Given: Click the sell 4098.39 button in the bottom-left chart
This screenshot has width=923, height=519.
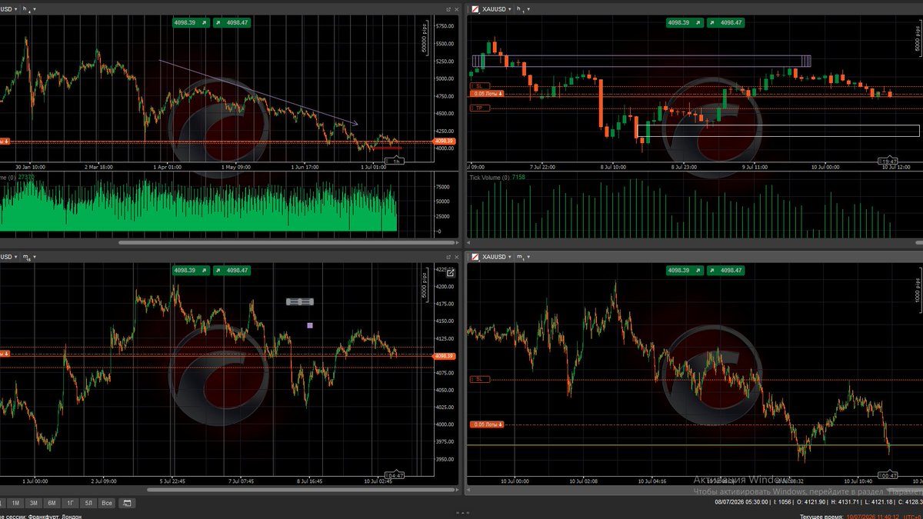Looking at the screenshot, I should click(x=190, y=271).
